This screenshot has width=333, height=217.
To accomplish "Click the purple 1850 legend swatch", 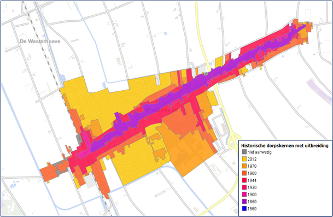I will pyautogui.click(x=244, y=202).
